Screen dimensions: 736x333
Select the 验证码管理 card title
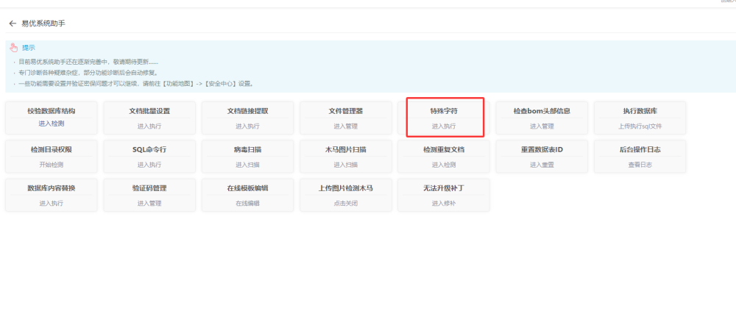coord(149,188)
